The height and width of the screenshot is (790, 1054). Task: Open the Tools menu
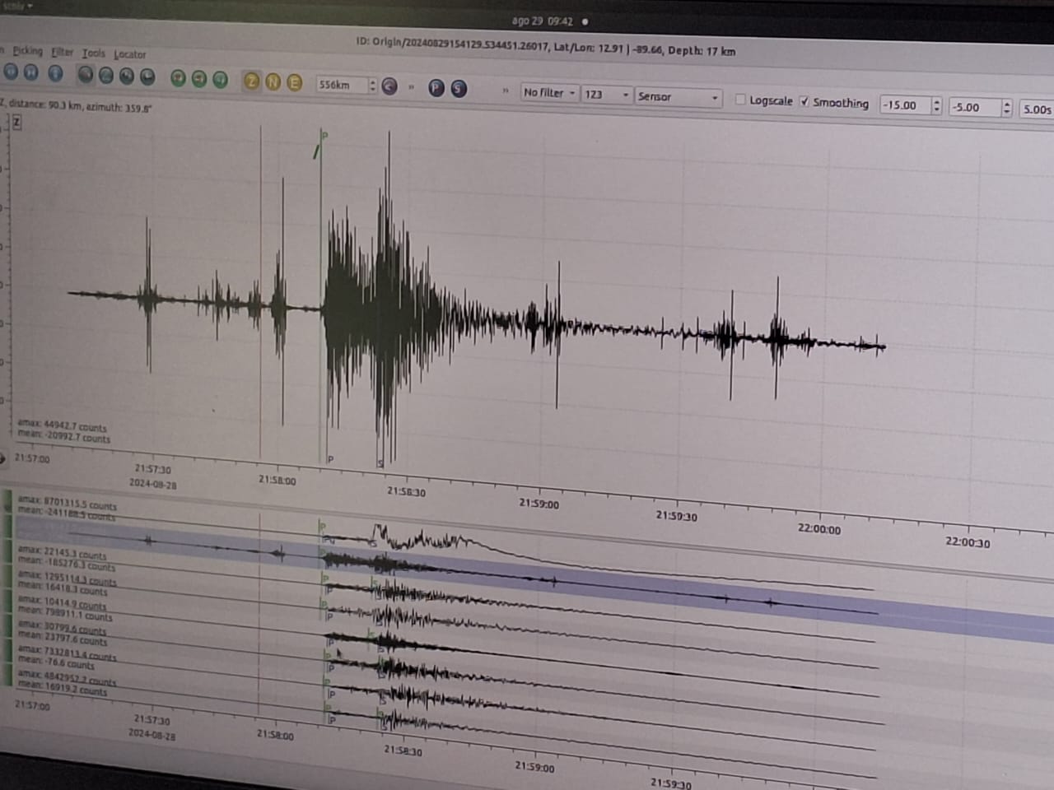click(x=93, y=53)
